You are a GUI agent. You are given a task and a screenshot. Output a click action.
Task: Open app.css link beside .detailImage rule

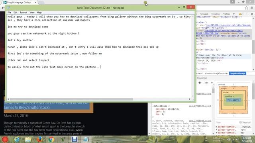[x=200, y=106]
